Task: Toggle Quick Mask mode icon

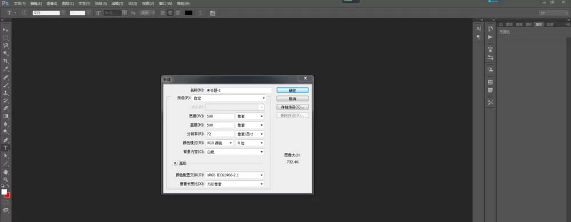Action: point(6,202)
